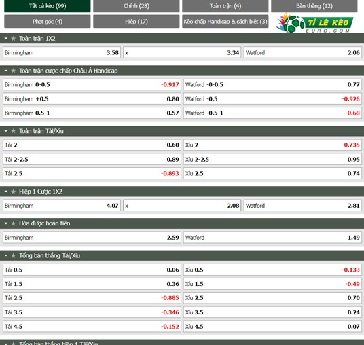Select Birmingham +0.5 handicap at 0.80

(x=92, y=99)
